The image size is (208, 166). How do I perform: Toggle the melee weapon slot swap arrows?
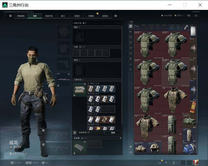pyautogui.click(x=69, y=74)
